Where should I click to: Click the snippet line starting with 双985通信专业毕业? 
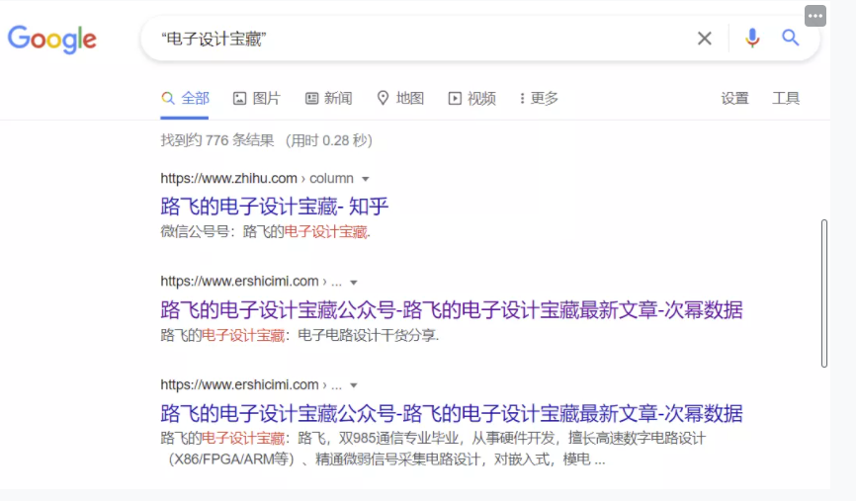(x=434, y=438)
